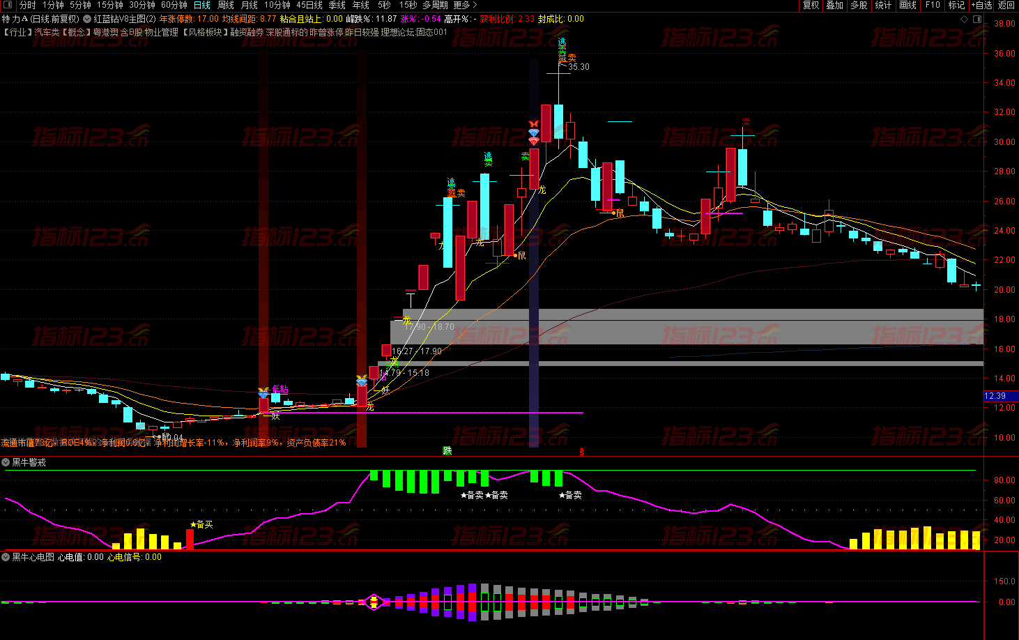Select the 15分钟 period
Image resolution: width=1019 pixels, height=640 pixels.
[x=110, y=5]
